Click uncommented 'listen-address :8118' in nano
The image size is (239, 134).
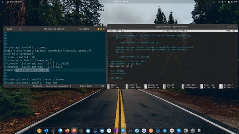point(119,66)
